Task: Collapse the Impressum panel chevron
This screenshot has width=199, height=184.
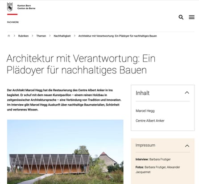Action: click(187, 146)
